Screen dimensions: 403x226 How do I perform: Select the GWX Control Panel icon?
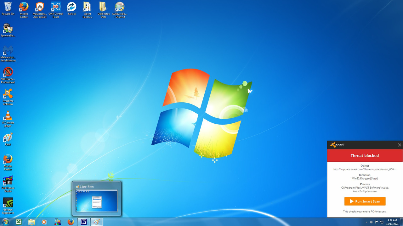pos(56,10)
